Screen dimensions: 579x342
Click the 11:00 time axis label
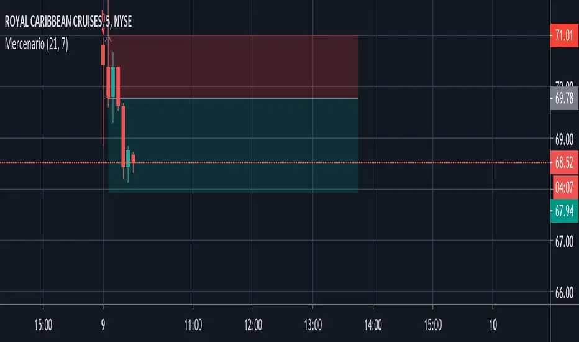click(193, 323)
